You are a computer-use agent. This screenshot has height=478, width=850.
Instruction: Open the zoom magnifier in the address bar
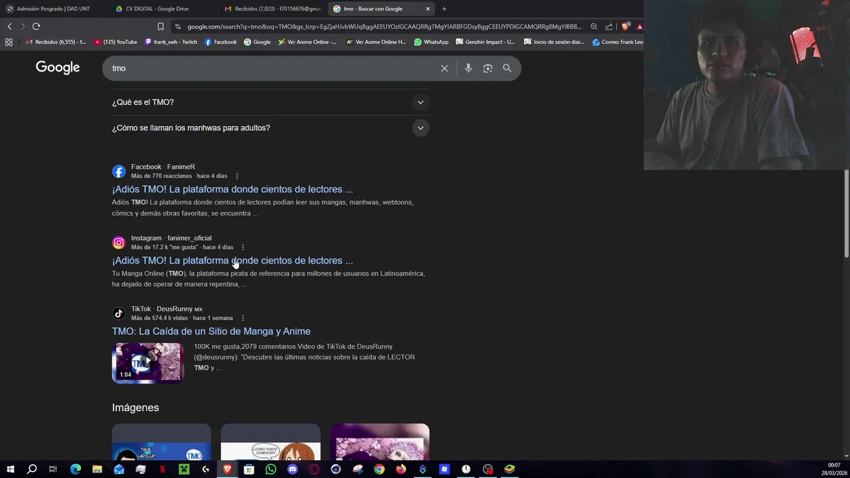(594, 27)
